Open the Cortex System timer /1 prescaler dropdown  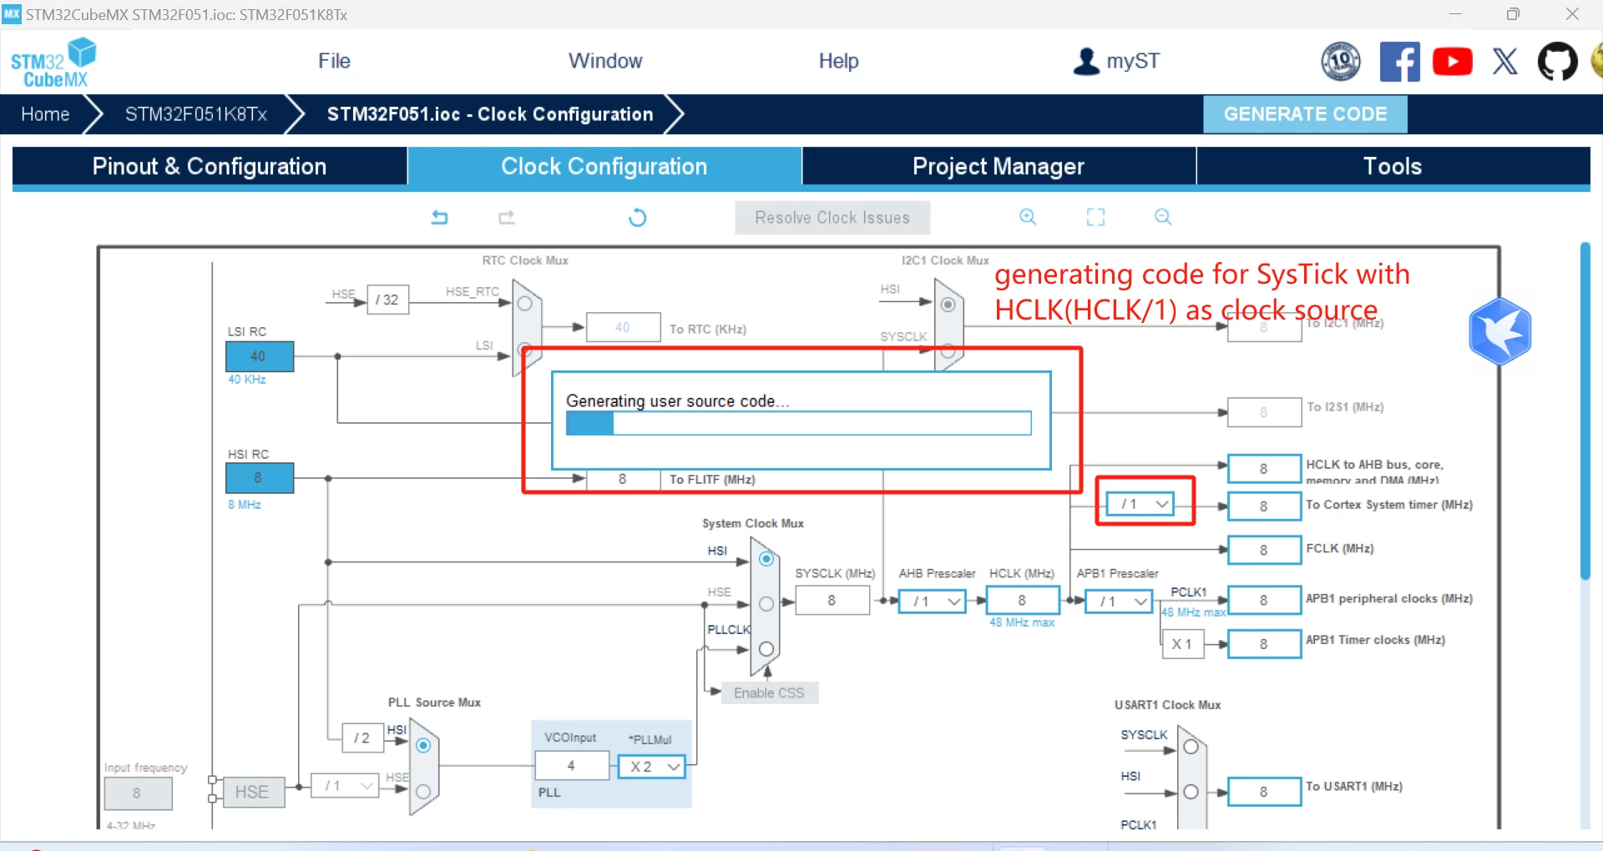pyautogui.click(x=1140, y=504)
